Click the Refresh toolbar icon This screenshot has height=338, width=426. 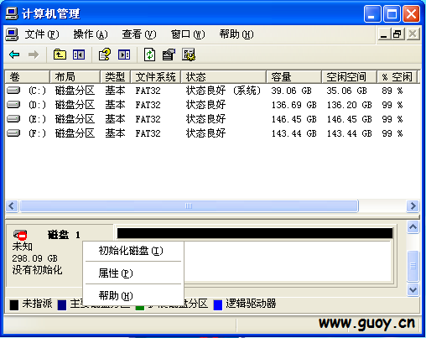(x=149, y=55)
